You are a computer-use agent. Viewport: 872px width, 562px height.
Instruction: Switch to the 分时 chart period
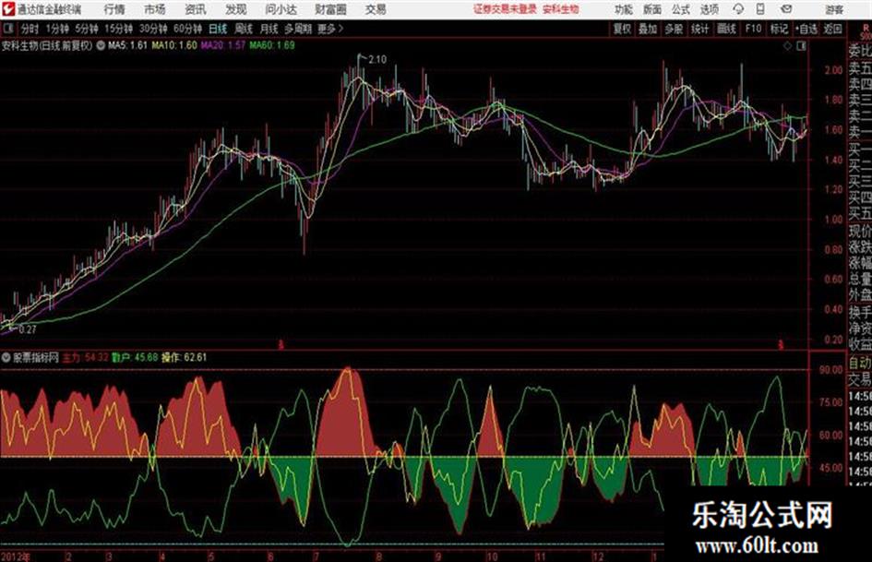[x=30, y=29]
